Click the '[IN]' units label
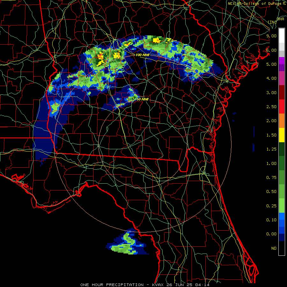Viewport: 287px width, 287px height. (272, 22)
